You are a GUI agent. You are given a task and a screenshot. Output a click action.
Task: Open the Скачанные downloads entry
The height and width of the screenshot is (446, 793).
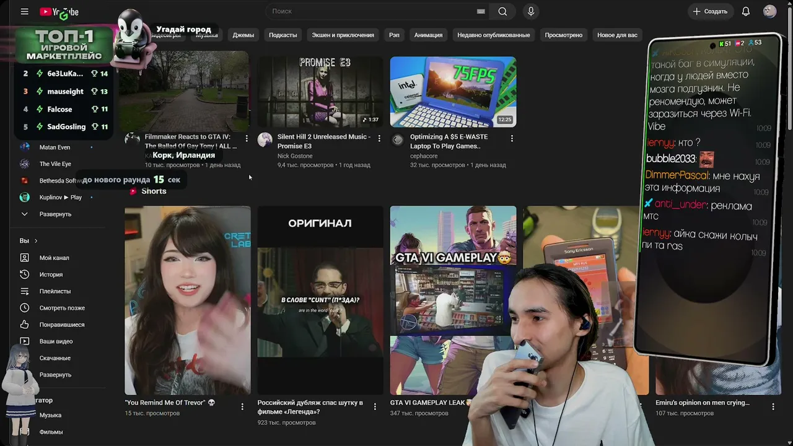(x=55, y=358)
